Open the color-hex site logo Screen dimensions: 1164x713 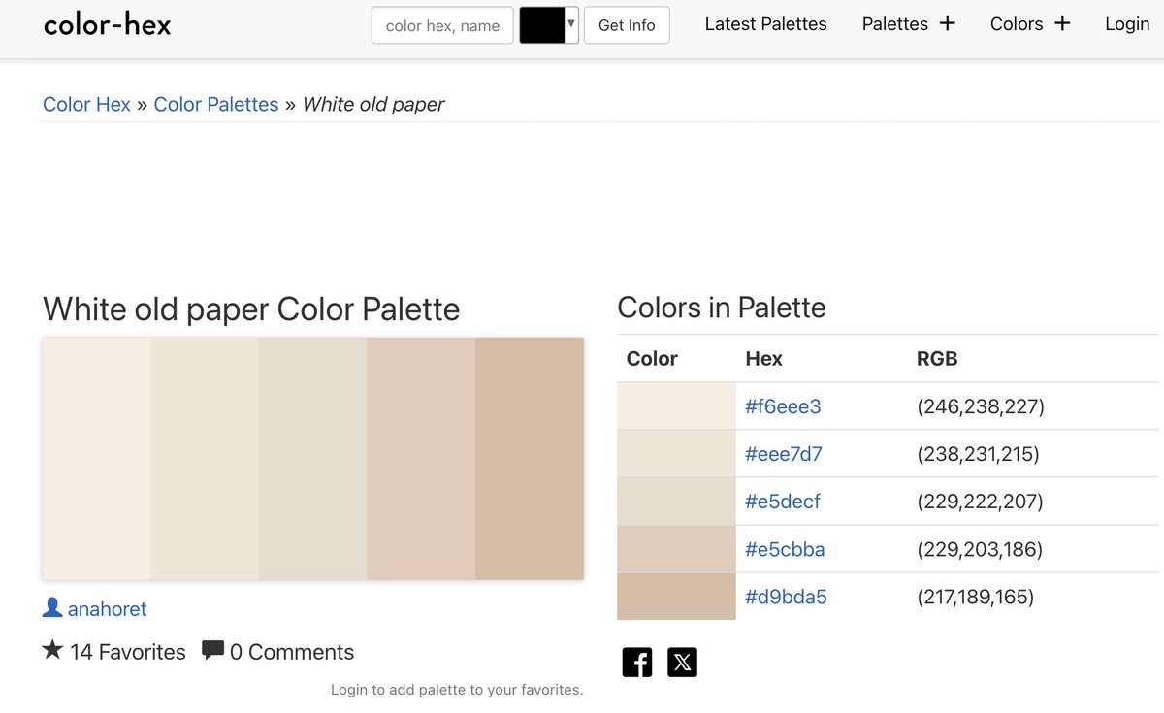108,24
